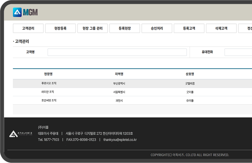Open the 래미안 조직 entry

click(48, 92)
